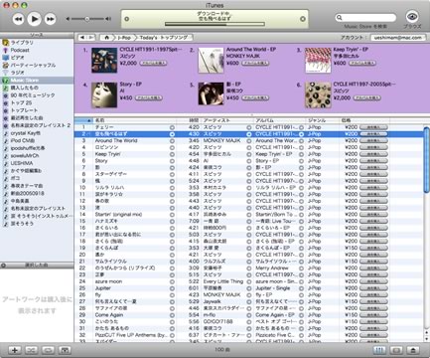Sort by the アルバム column header

[280, 120]
